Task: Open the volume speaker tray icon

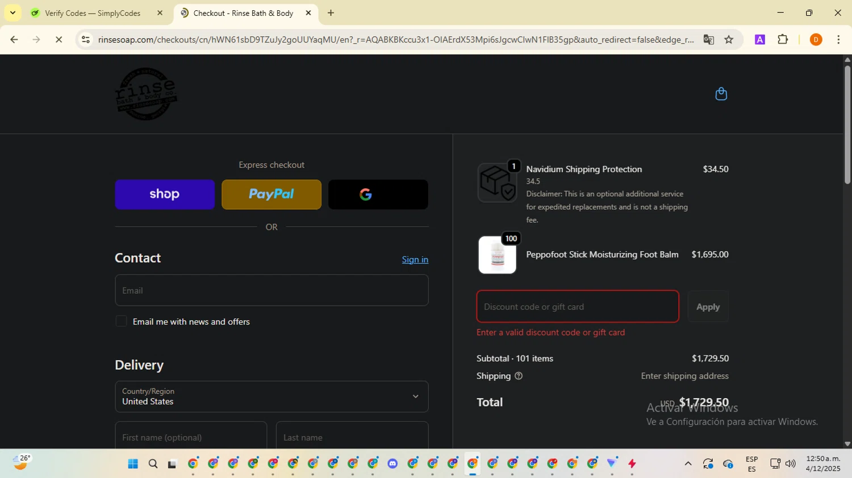Action: click(x=790, y=464)
